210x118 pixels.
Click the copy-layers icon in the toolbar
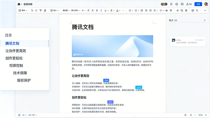[x=182, y=10]
